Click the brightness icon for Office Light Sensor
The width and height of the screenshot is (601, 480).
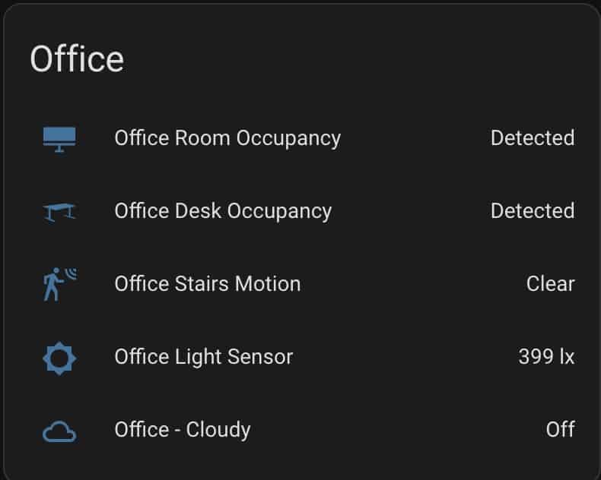click(x=59, y=358)
